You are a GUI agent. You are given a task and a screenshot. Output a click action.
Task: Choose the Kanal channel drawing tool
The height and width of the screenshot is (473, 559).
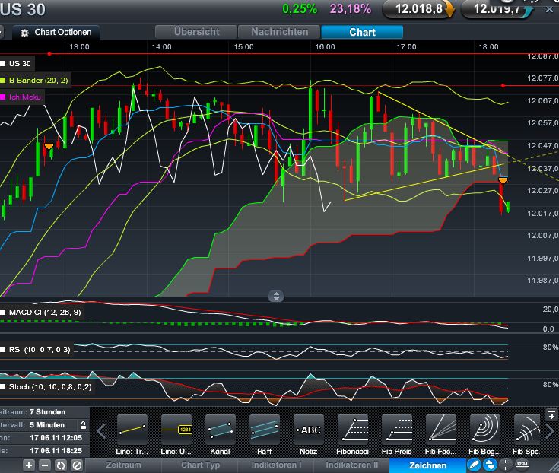pos(221,430)
